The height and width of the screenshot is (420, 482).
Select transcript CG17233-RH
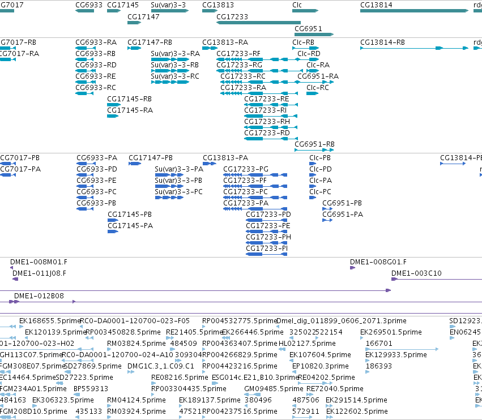click(267, 122)
